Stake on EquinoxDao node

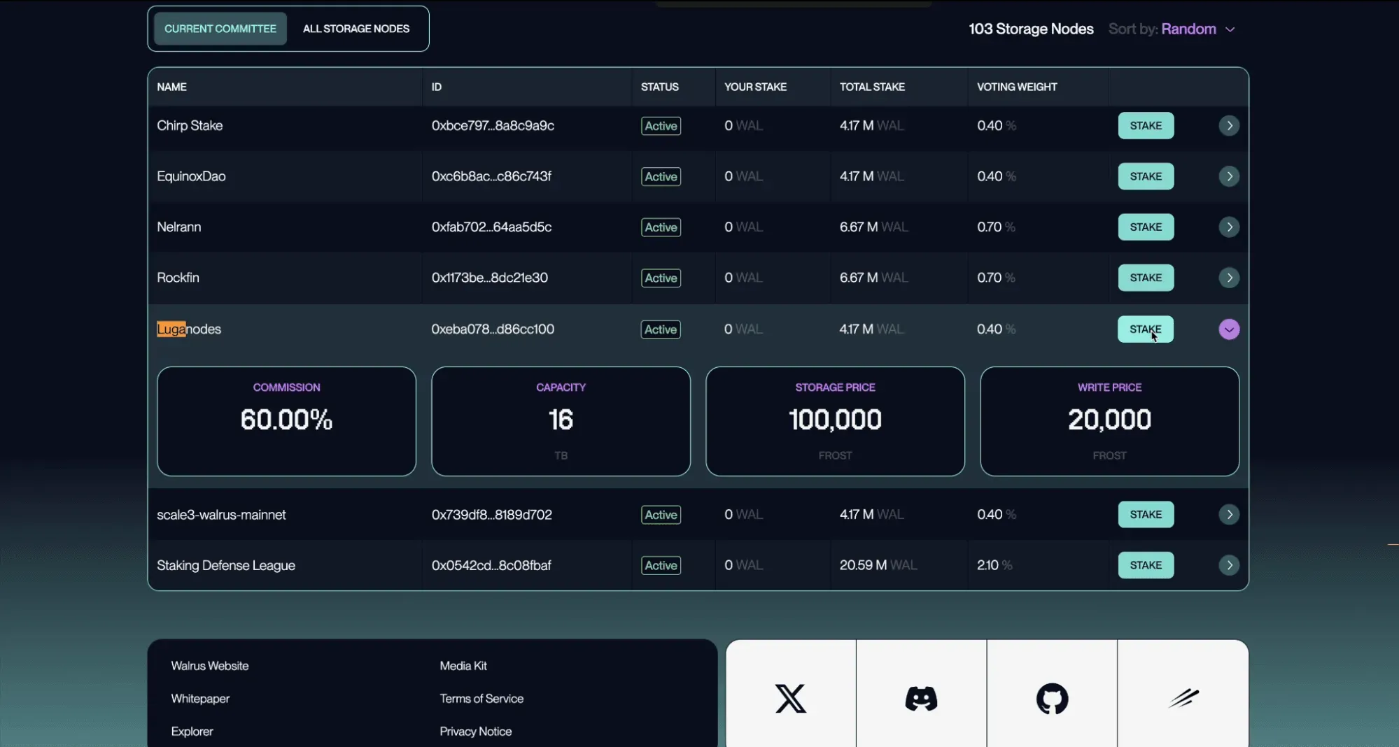pyautogui.click(x=1146, y=176)
